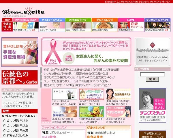This screenshot has width=173, height=138.
Task: Open 新個性派アイテム登場 post-it link
Action: click(77, 81)
